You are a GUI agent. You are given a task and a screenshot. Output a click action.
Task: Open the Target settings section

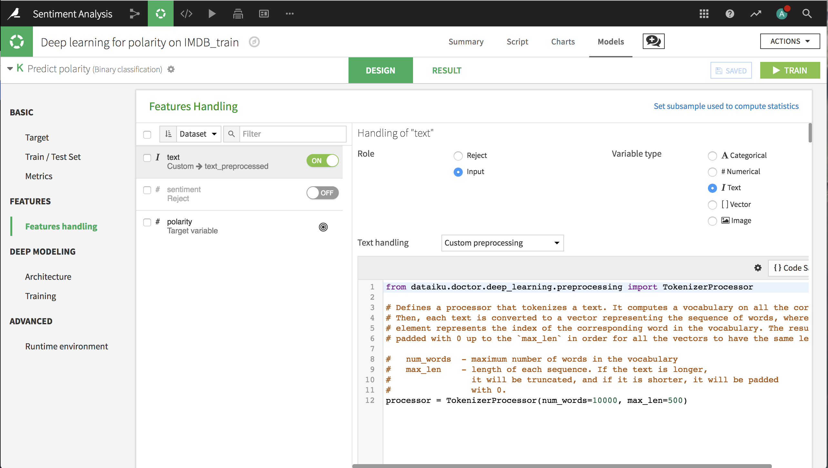(x=37, y=138)
